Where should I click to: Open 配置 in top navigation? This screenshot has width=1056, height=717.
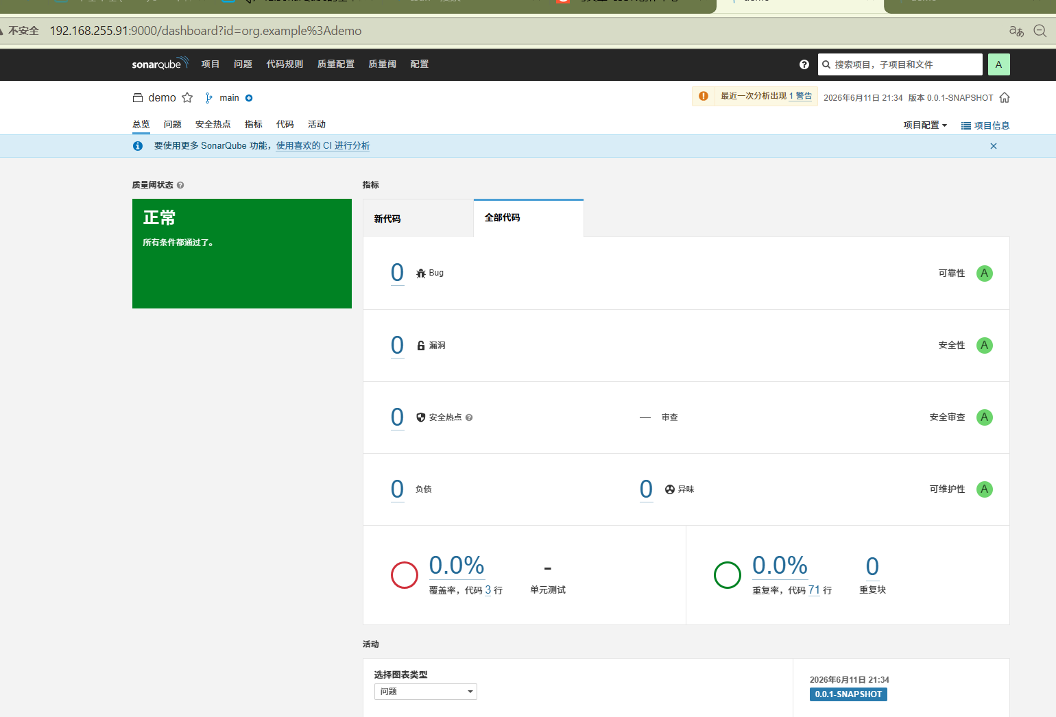click(x=420, y=64)
